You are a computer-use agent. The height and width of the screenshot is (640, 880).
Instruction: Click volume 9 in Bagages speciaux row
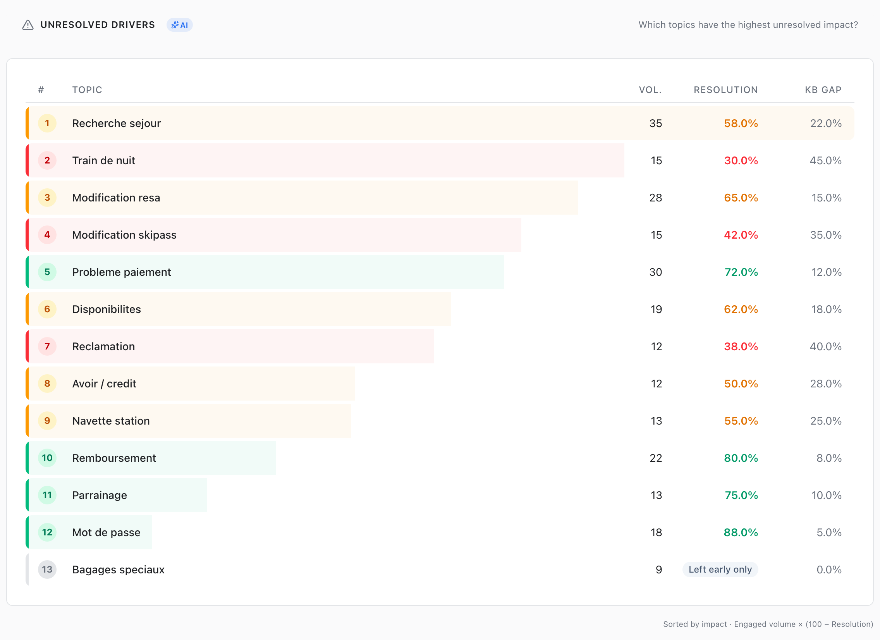[x=659, y=570]
